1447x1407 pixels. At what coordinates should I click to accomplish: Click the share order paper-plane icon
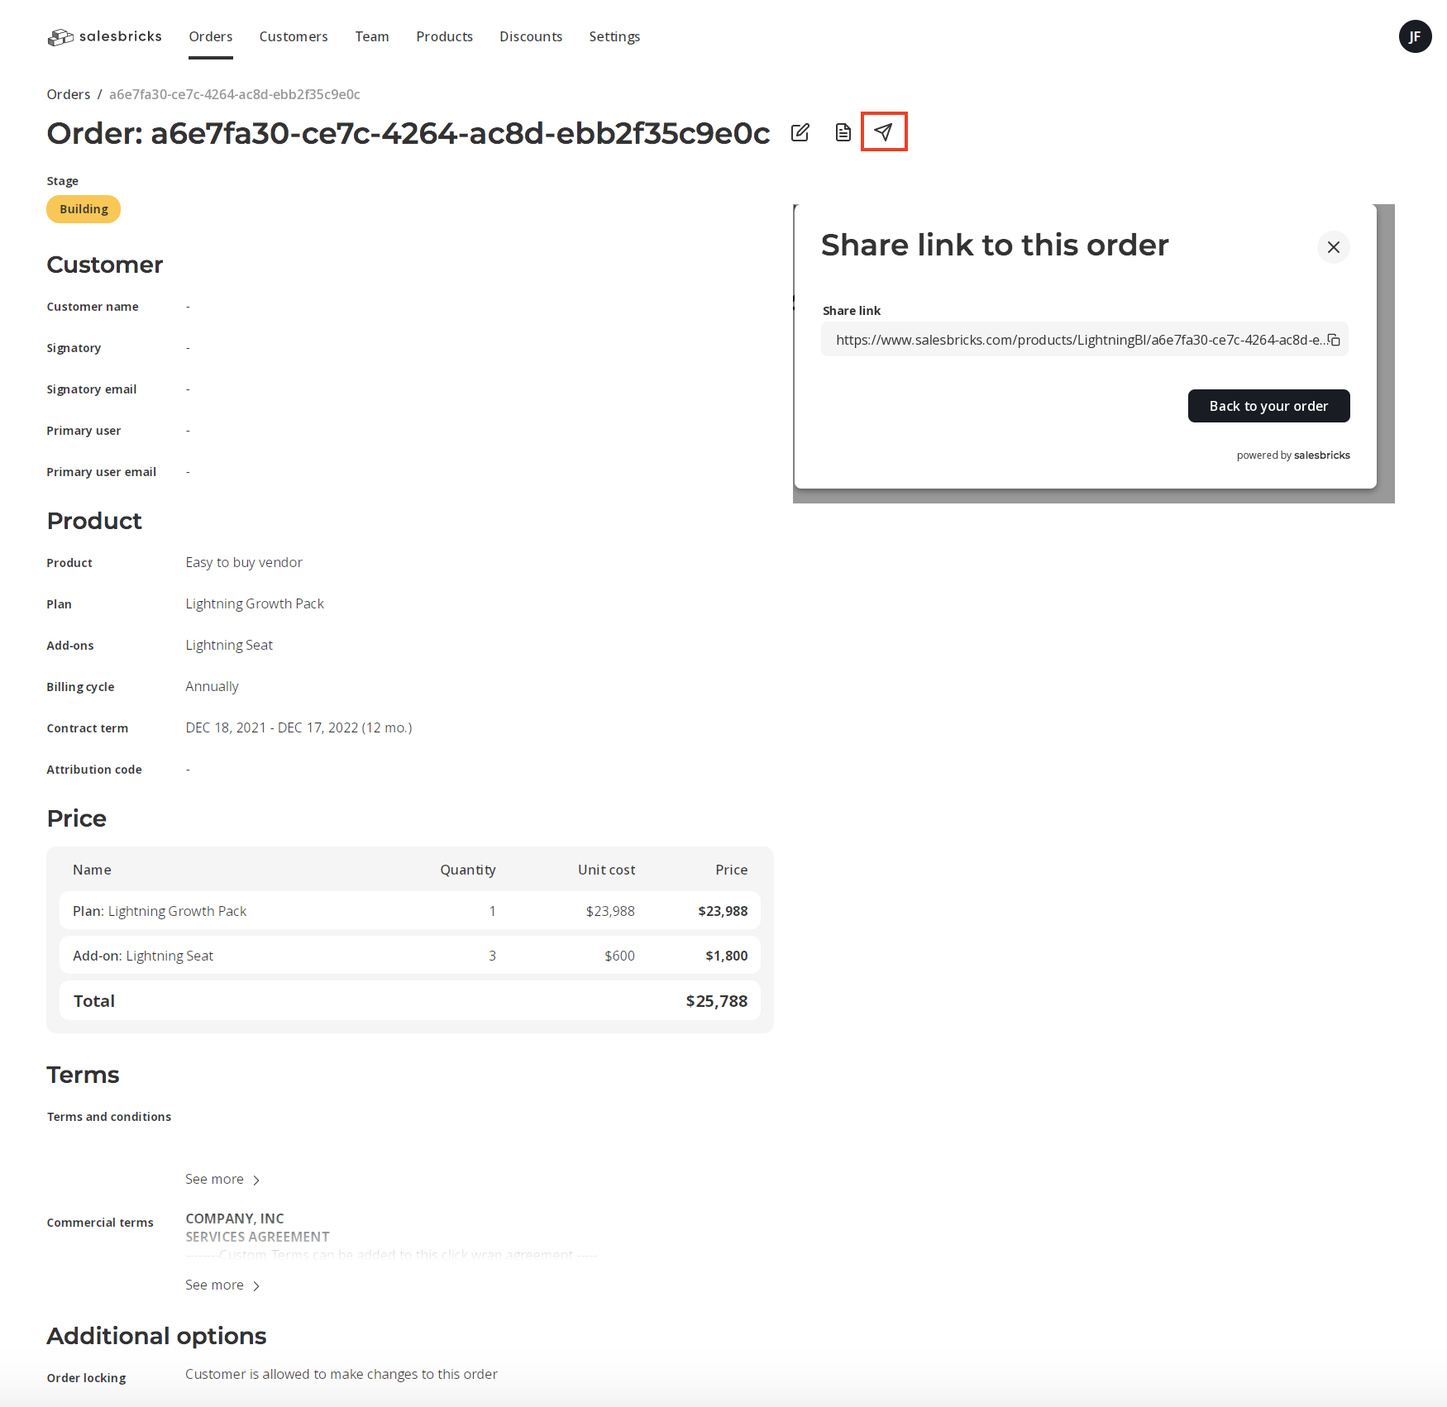click(884, 132)
